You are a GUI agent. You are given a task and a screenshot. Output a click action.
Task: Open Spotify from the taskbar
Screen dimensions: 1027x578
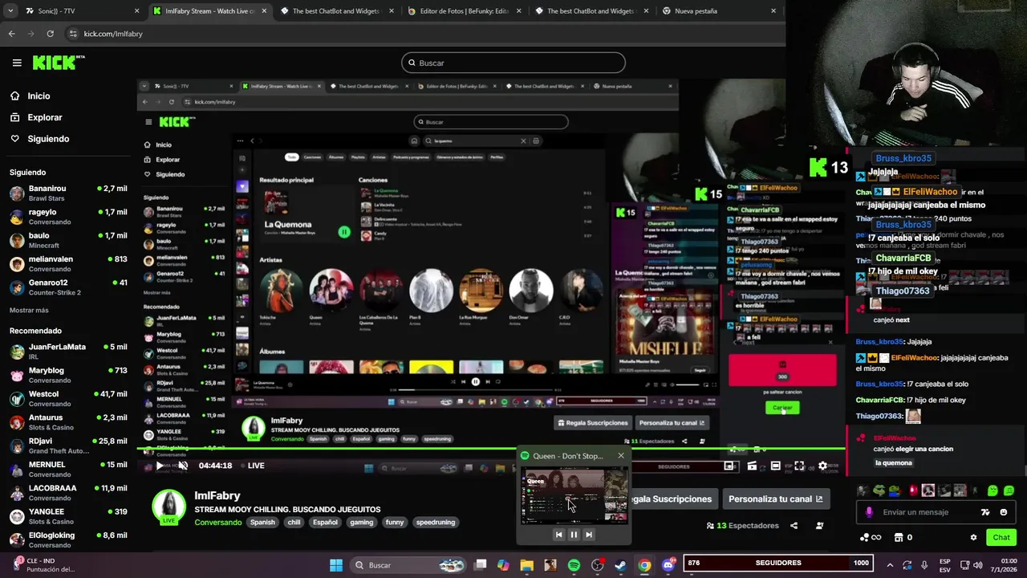[x=574, y=565]
